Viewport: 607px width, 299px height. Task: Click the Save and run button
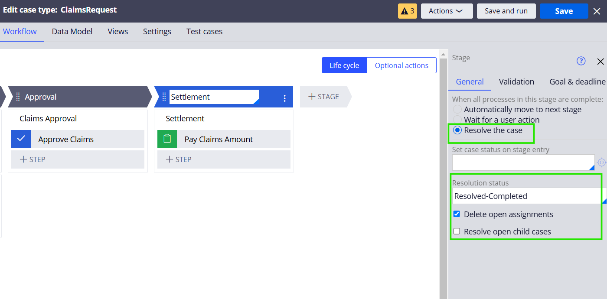point(506,11)
